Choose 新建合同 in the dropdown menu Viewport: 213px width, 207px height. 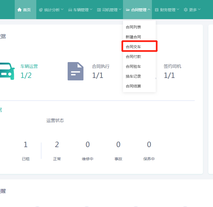133,37
